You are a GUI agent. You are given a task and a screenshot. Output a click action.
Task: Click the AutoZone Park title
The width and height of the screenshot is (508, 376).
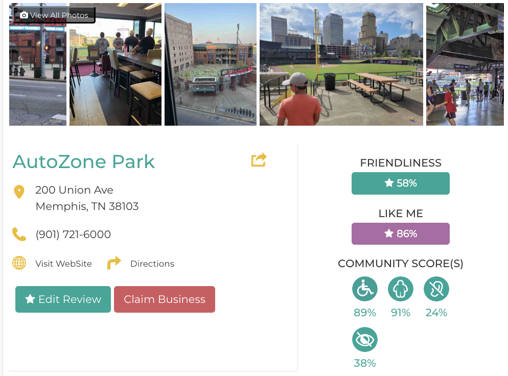pyautogui.click(x=84, y=161)
